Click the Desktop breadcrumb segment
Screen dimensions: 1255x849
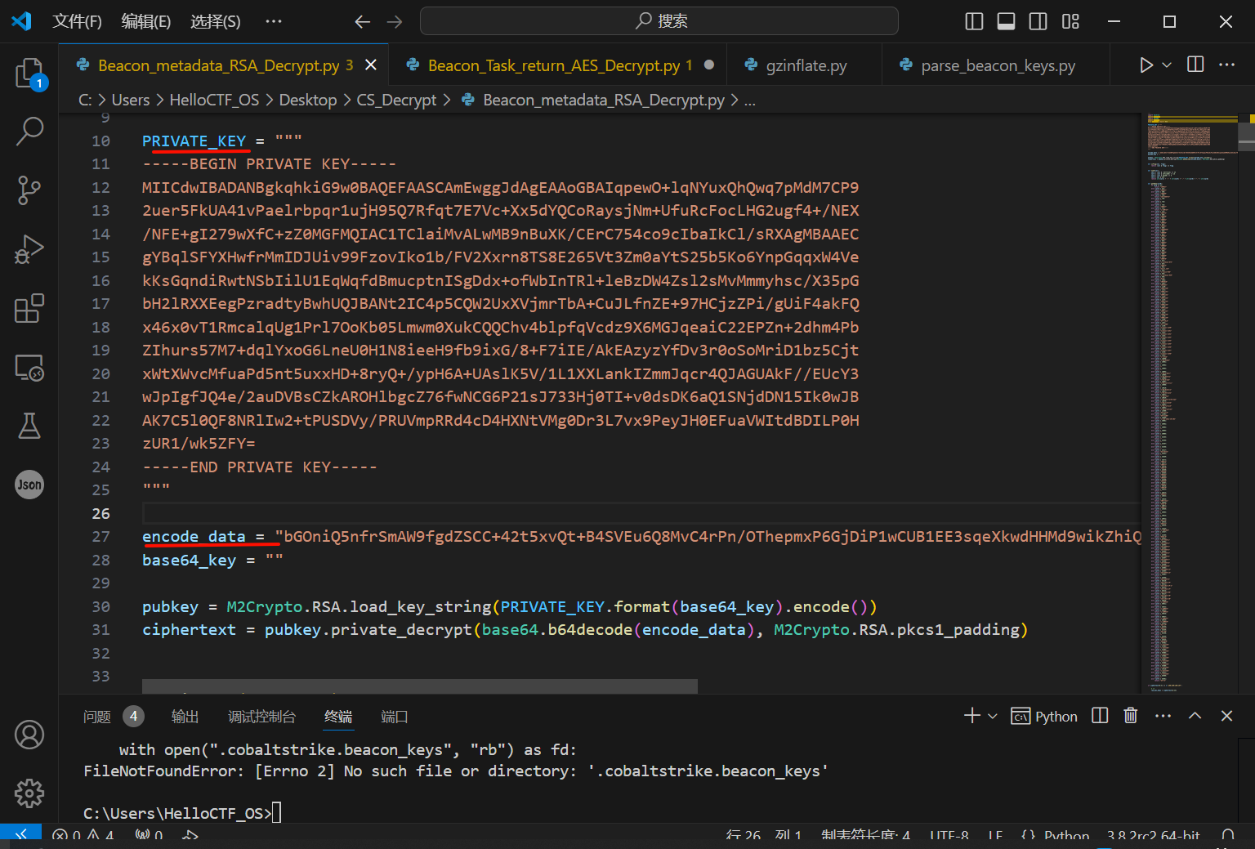click(307, 100)
